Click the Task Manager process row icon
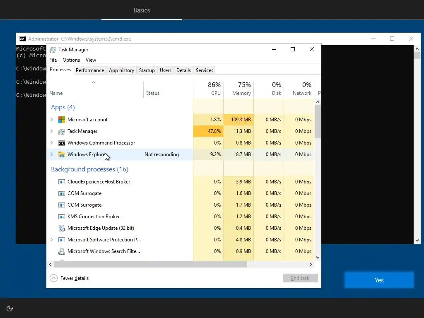The image size is (424, 318). [x=62, y=131]
